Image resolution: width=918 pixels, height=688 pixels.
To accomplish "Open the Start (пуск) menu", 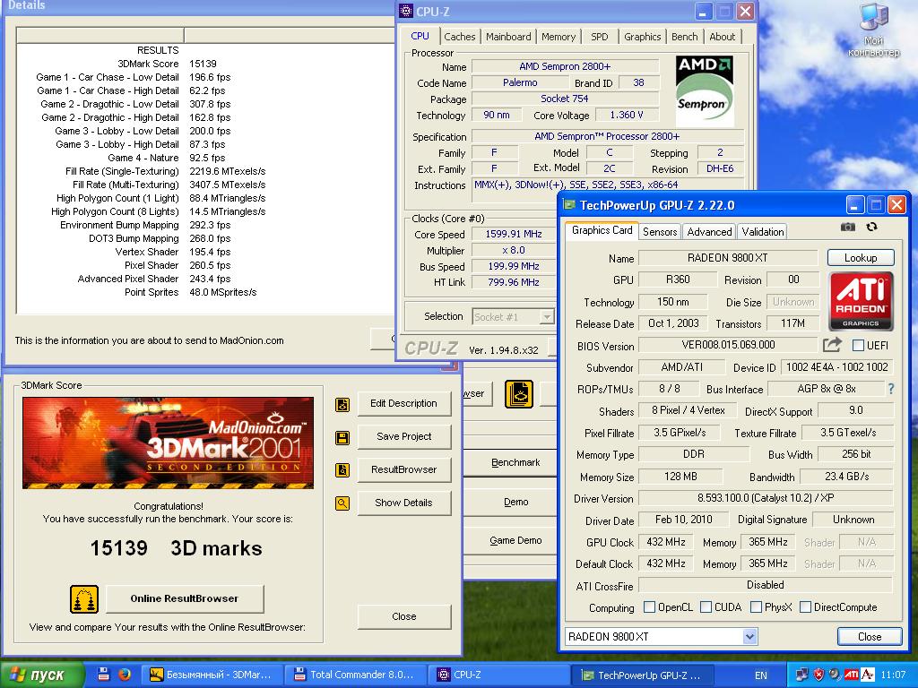I will pos(41,675).
